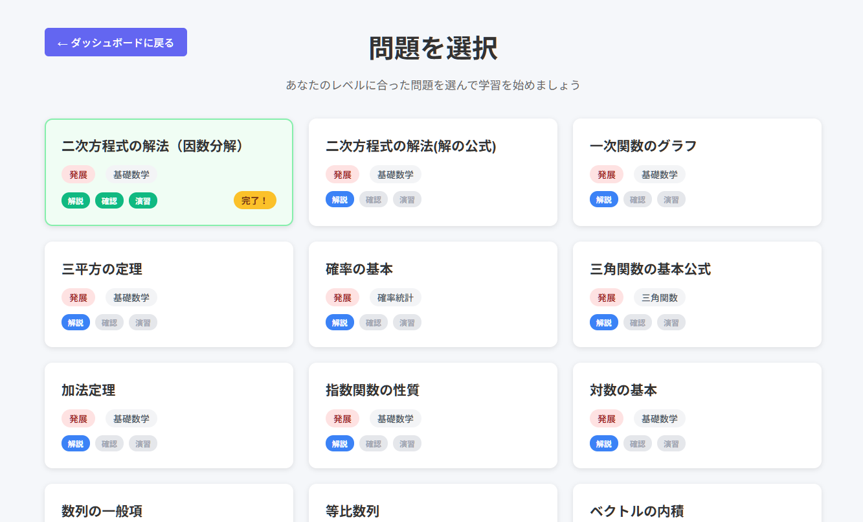Click 確認 step on the 対数の基本 card
The height and width of the screenshot is (522, 863).
[x=638, y=444]
